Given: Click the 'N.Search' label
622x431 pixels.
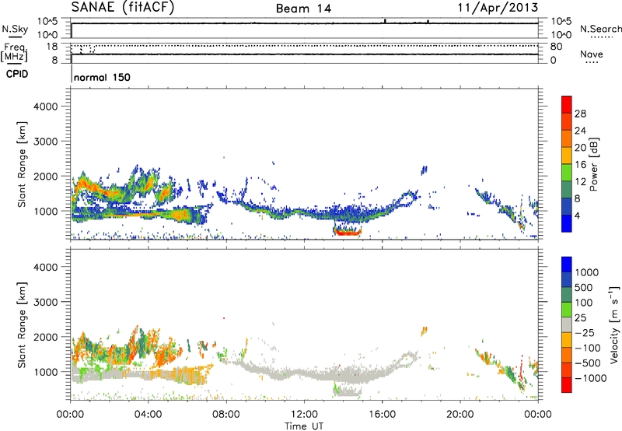Looking at the screenshot, I should point(600,29).
